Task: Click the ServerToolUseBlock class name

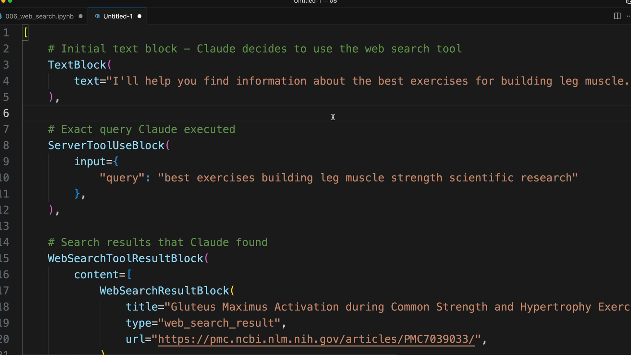Action: [x=106, y=145]
